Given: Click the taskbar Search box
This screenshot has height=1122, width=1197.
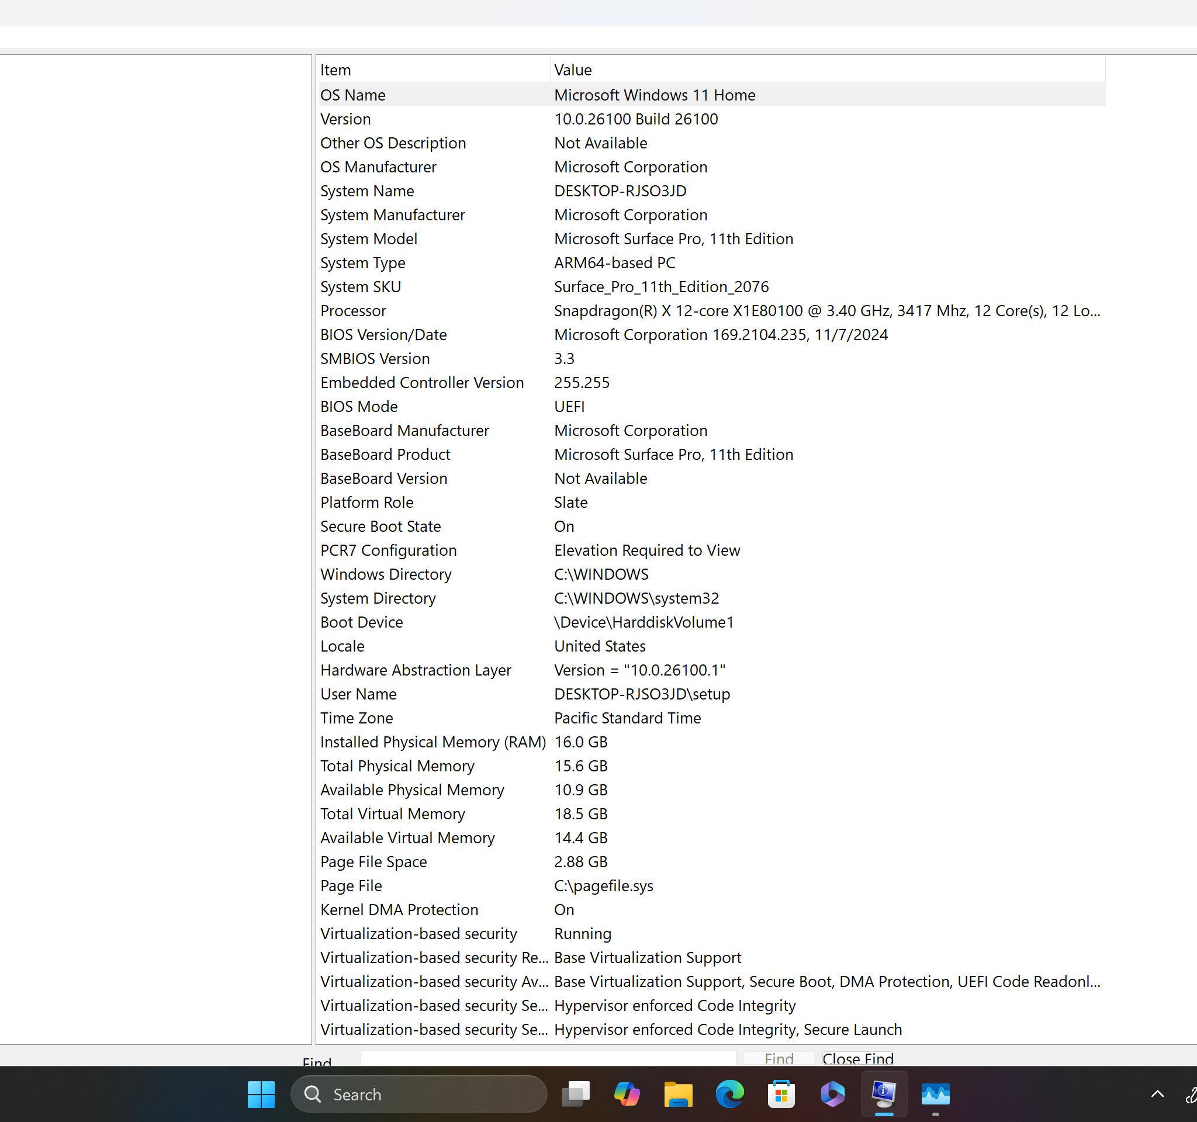Looking at the screenshot, I should click(x=418, y=1095).
